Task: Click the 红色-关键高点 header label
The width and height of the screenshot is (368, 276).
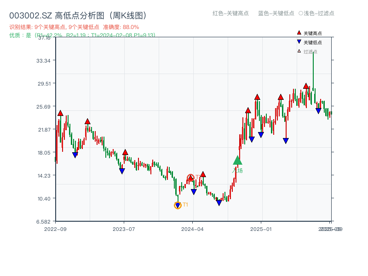Action: (x=231, y=14)
